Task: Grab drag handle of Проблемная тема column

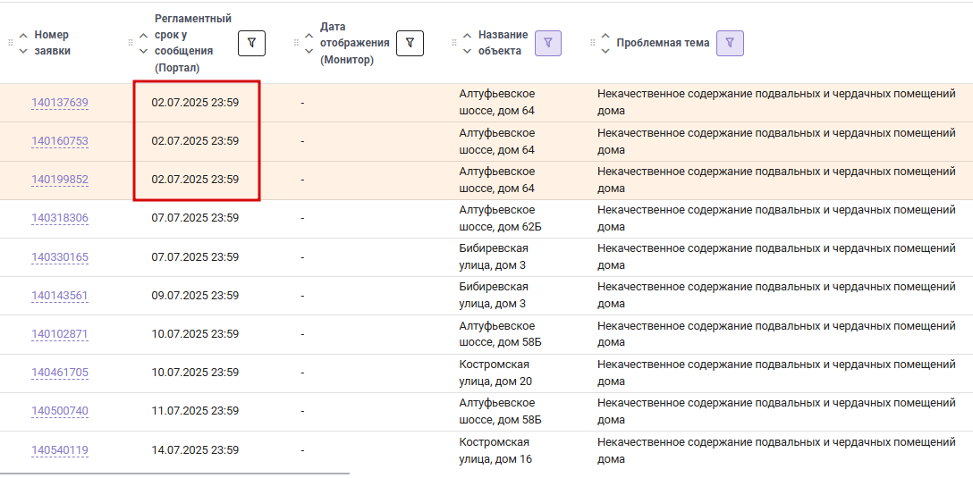Action: pyautogui.click(x=593, y=43)
